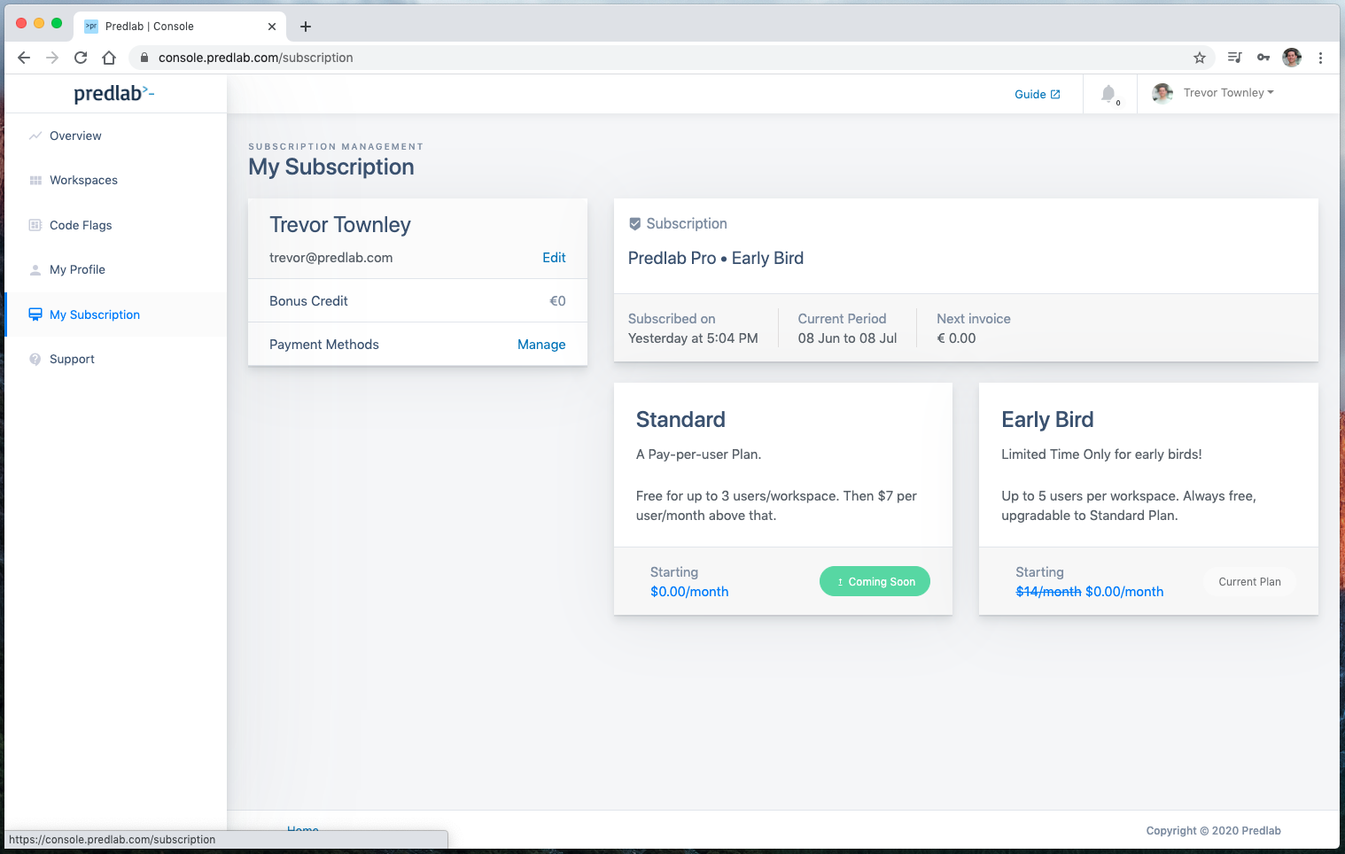Expand Trevor Townley user dropdown
Screen dimensions: 1345x854
(1228, 92)
